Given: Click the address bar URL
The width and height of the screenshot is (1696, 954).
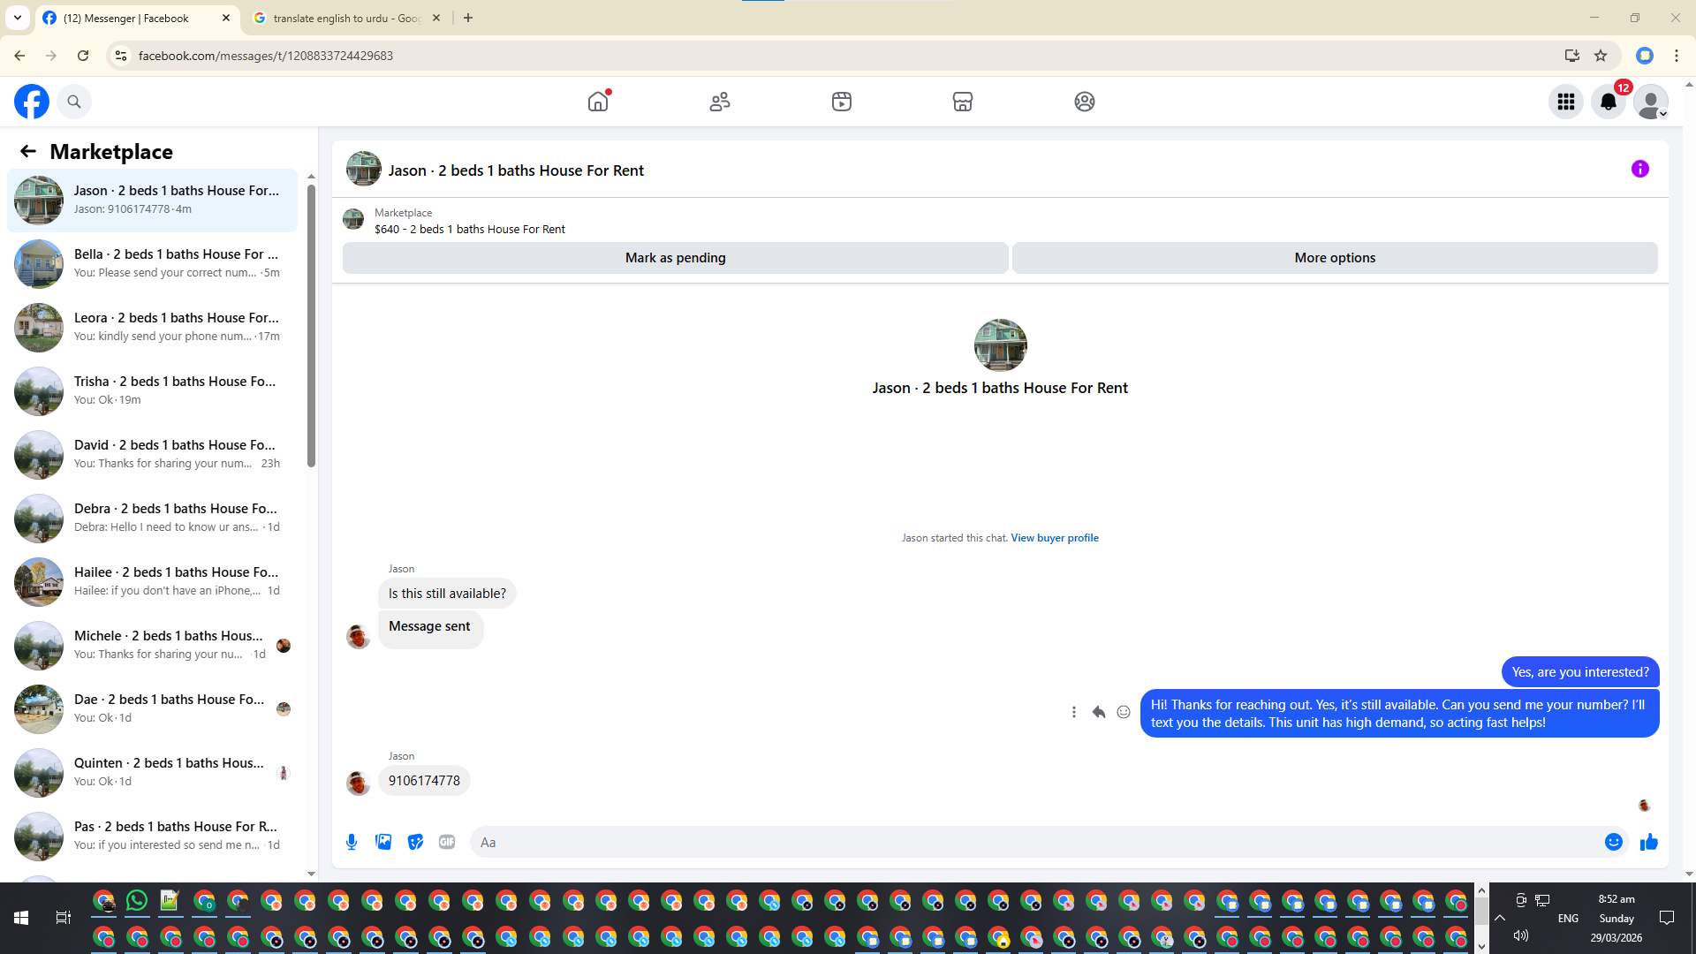Looking at the screenshot, I should click(x=266, y=56).
